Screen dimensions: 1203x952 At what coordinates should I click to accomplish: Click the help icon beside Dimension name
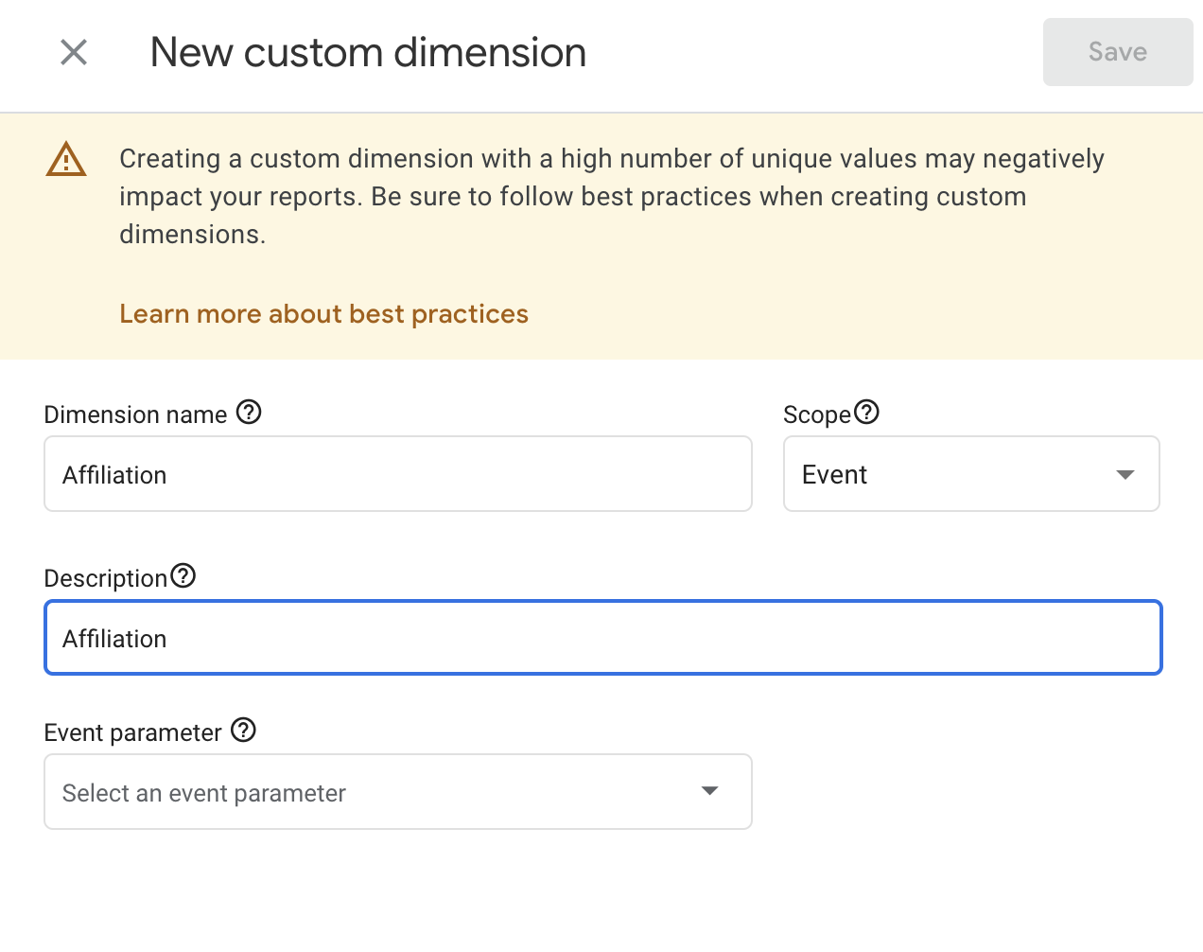coord(249,413)
